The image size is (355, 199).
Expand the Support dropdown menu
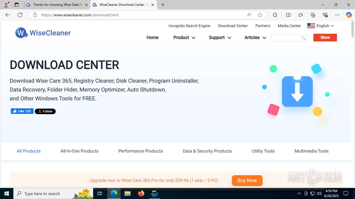pyautogui.click(x=220, y=38)
